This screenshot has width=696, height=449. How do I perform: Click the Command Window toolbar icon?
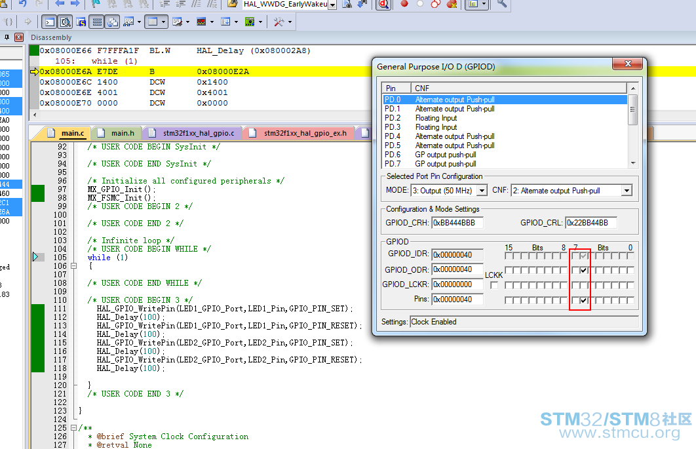[49, 22]
